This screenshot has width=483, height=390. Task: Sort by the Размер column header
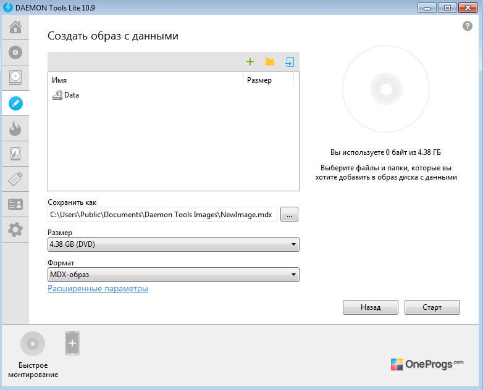[268, 80]
